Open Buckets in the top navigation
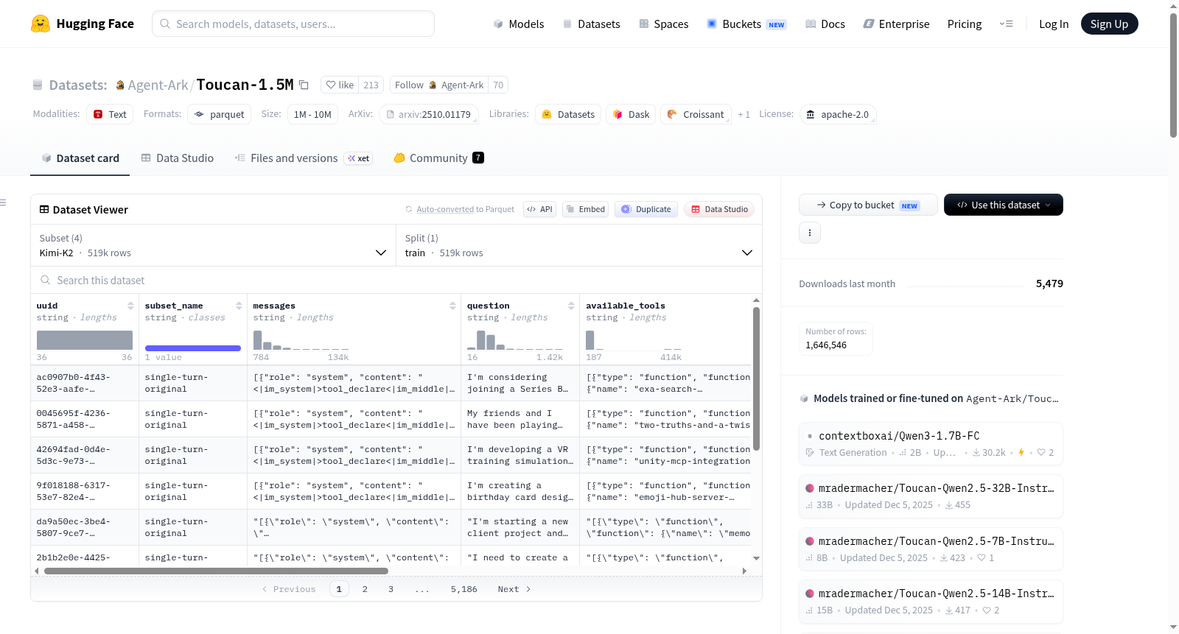Image resolution: width=1179 pixels, height=634 pixels. (746, 24)
